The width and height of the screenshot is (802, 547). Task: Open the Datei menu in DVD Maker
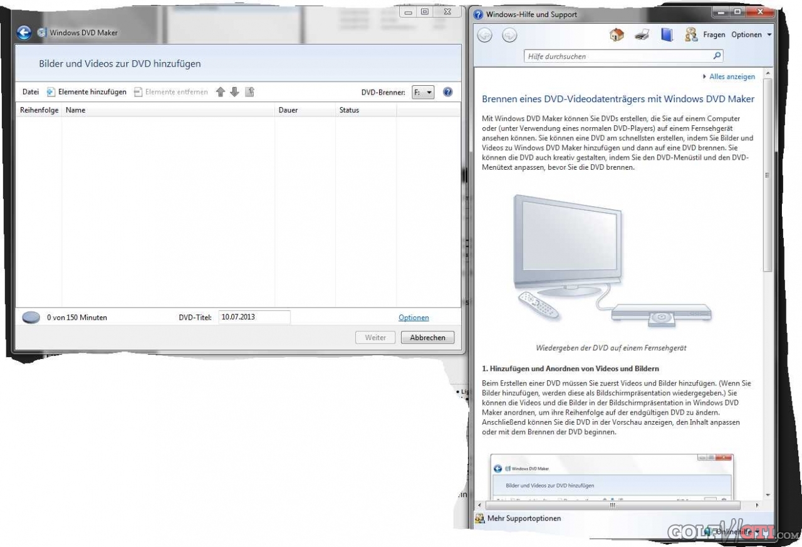pyautogui.click(x=31, y=92)
